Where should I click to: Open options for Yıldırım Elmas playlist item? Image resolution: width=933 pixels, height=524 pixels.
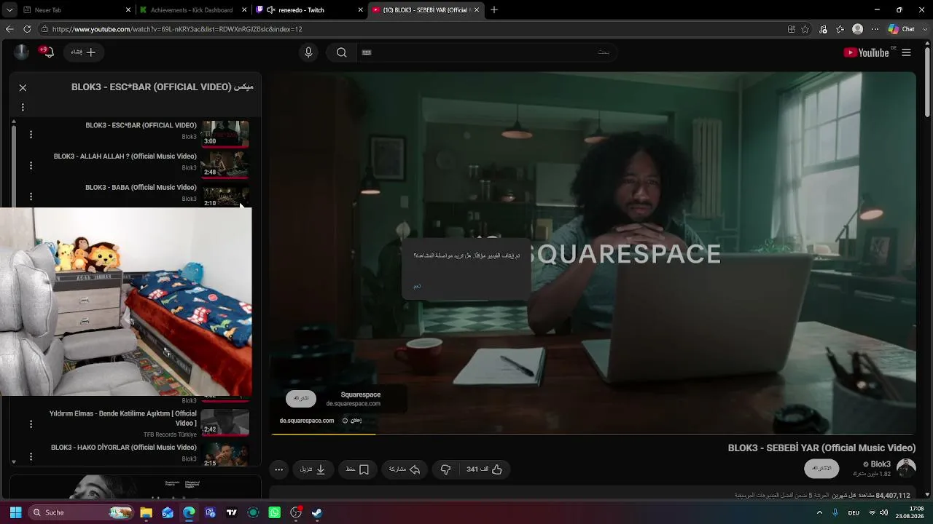tap(31, 424)
